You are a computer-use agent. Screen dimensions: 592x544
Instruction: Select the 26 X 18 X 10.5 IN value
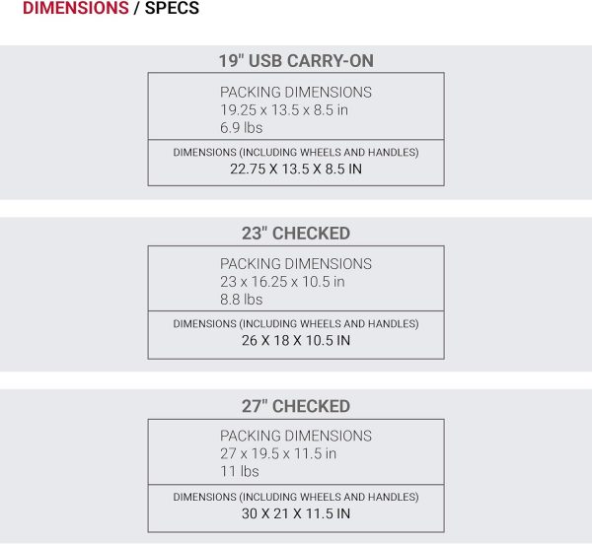pos(296,341)
